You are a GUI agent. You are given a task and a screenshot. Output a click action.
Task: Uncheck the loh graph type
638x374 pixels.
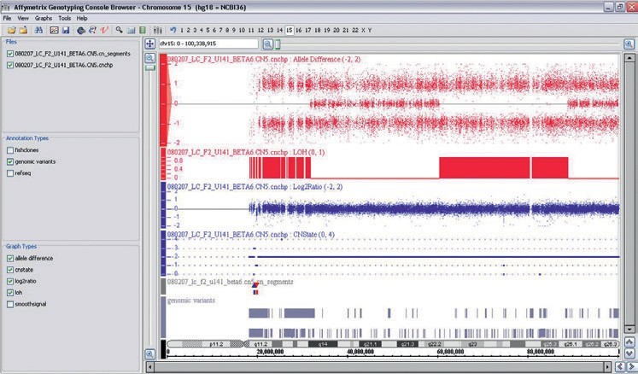pos(10,293)
